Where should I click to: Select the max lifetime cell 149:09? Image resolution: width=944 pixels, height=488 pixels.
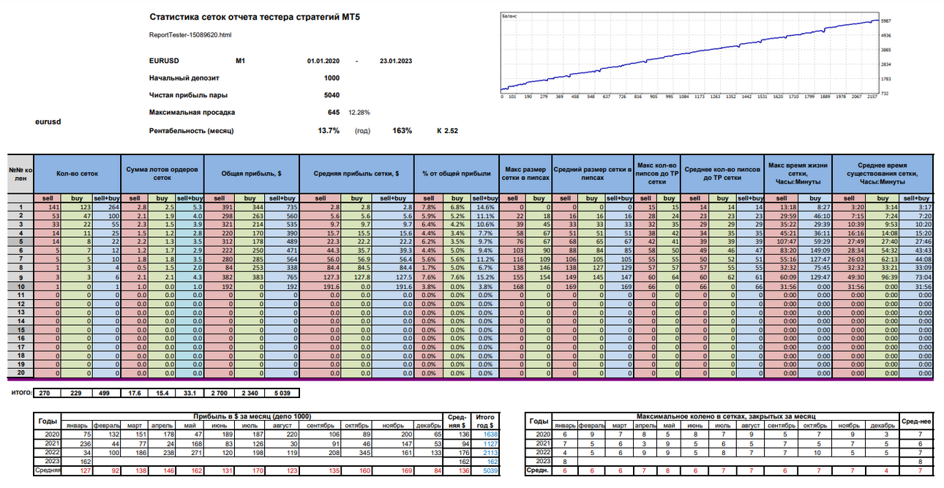[x=815, y=251]
